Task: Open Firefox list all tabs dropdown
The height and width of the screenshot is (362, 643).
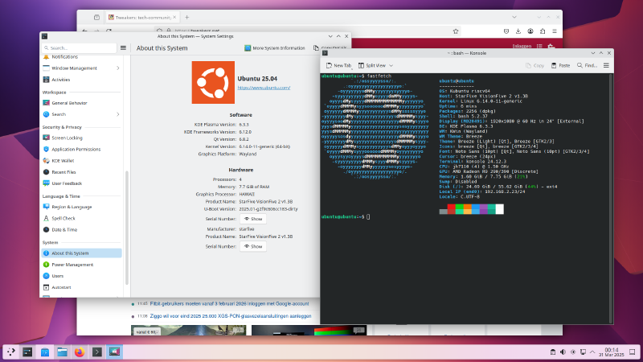Action: [514, 17]
